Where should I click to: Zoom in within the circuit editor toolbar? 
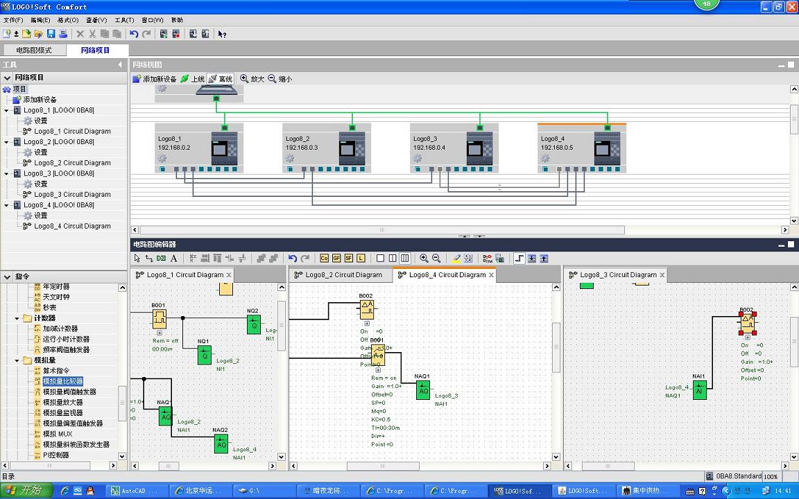[424, 258]
